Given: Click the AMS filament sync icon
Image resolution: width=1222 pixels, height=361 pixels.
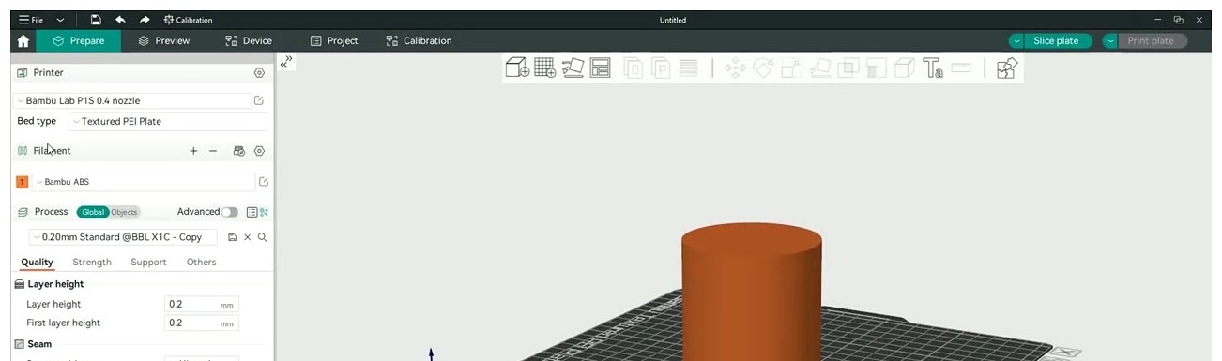Looking at the screenshot, I should [x=239, y=151].
